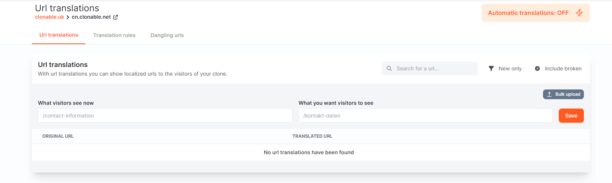Click the upload arrow icon in Bulk upload

549,94
